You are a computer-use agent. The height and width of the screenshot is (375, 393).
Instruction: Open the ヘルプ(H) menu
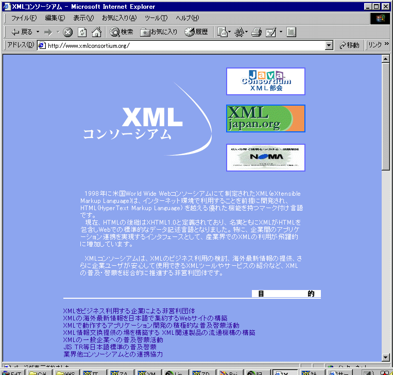tap(187, 18)
